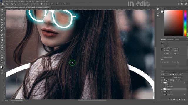This screenshot has height=105, width=188.
Task: Toggle Outer Glow effect visibility
Action: (167, 87)
